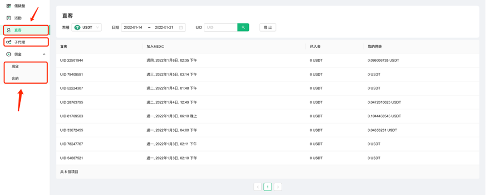Select row UID 79409591
The height and width of the screenshot is (195, 486).
(268, 74)
